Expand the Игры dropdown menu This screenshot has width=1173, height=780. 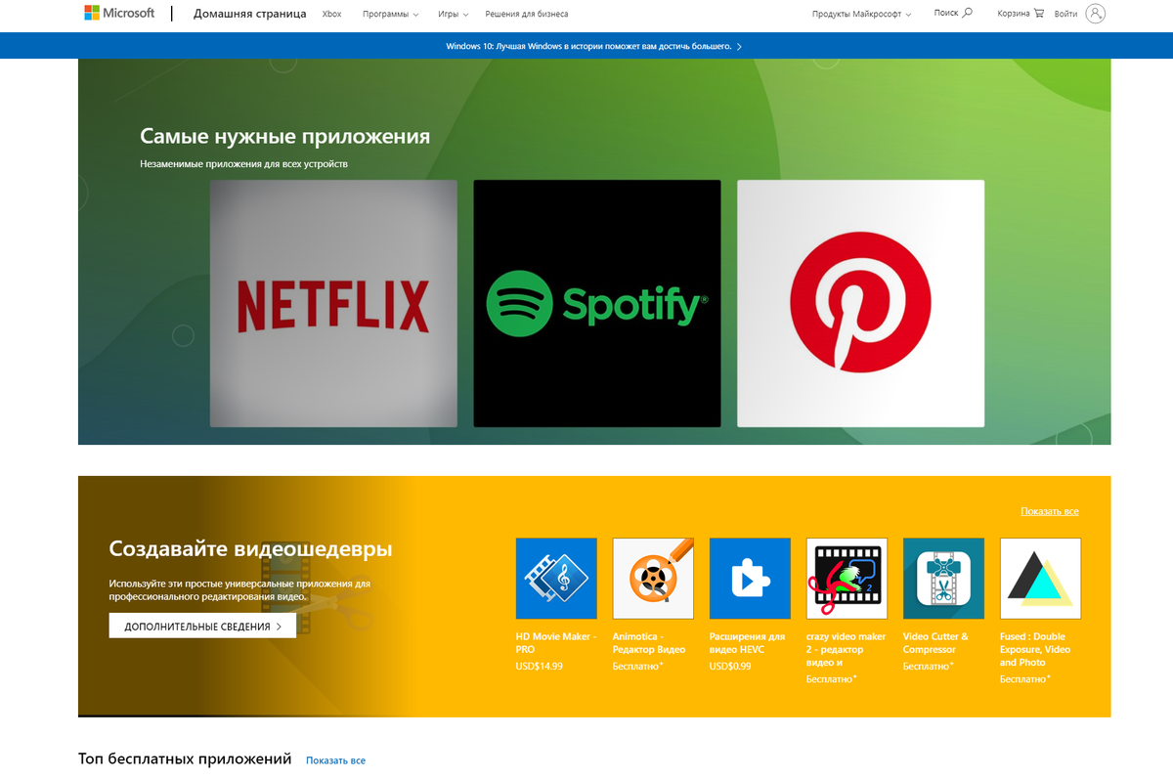[x=453, y=15]
